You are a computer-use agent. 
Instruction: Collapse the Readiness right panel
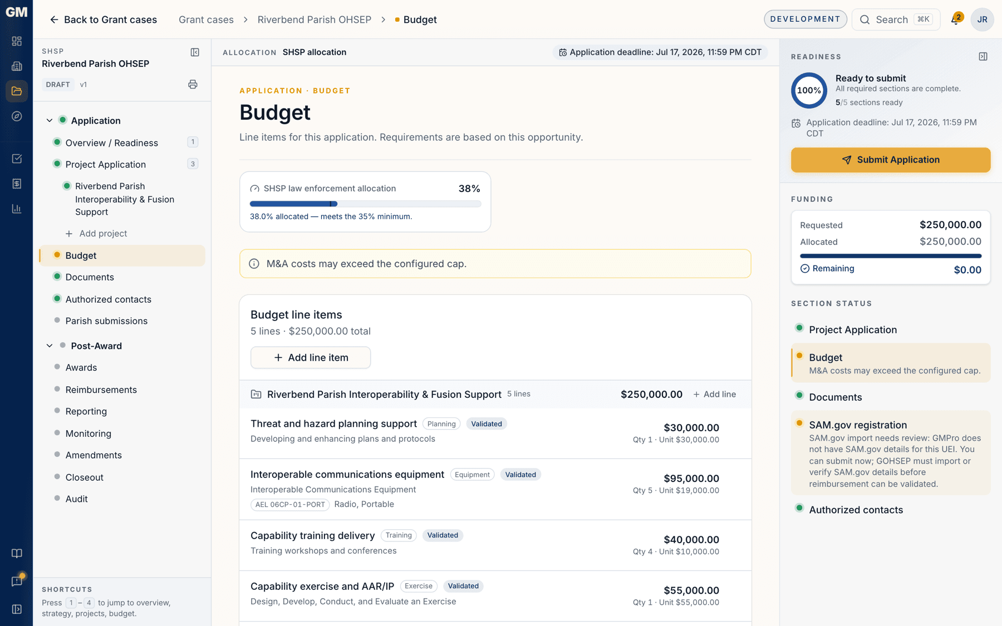tap(983, 57)
